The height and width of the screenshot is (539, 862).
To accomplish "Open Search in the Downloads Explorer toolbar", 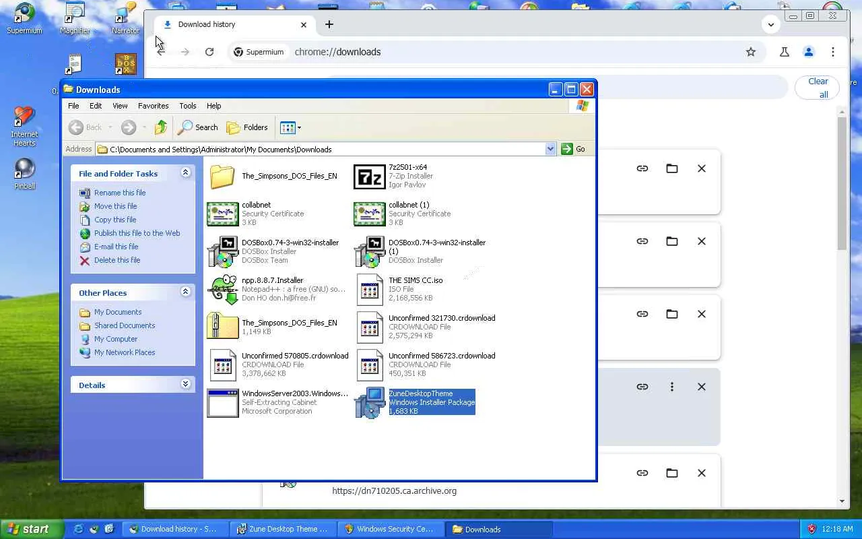I will pyautogui.click(x=198, y=127).
